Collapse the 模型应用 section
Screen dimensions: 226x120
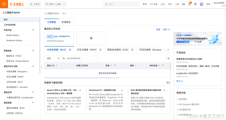tap(33, 92)
